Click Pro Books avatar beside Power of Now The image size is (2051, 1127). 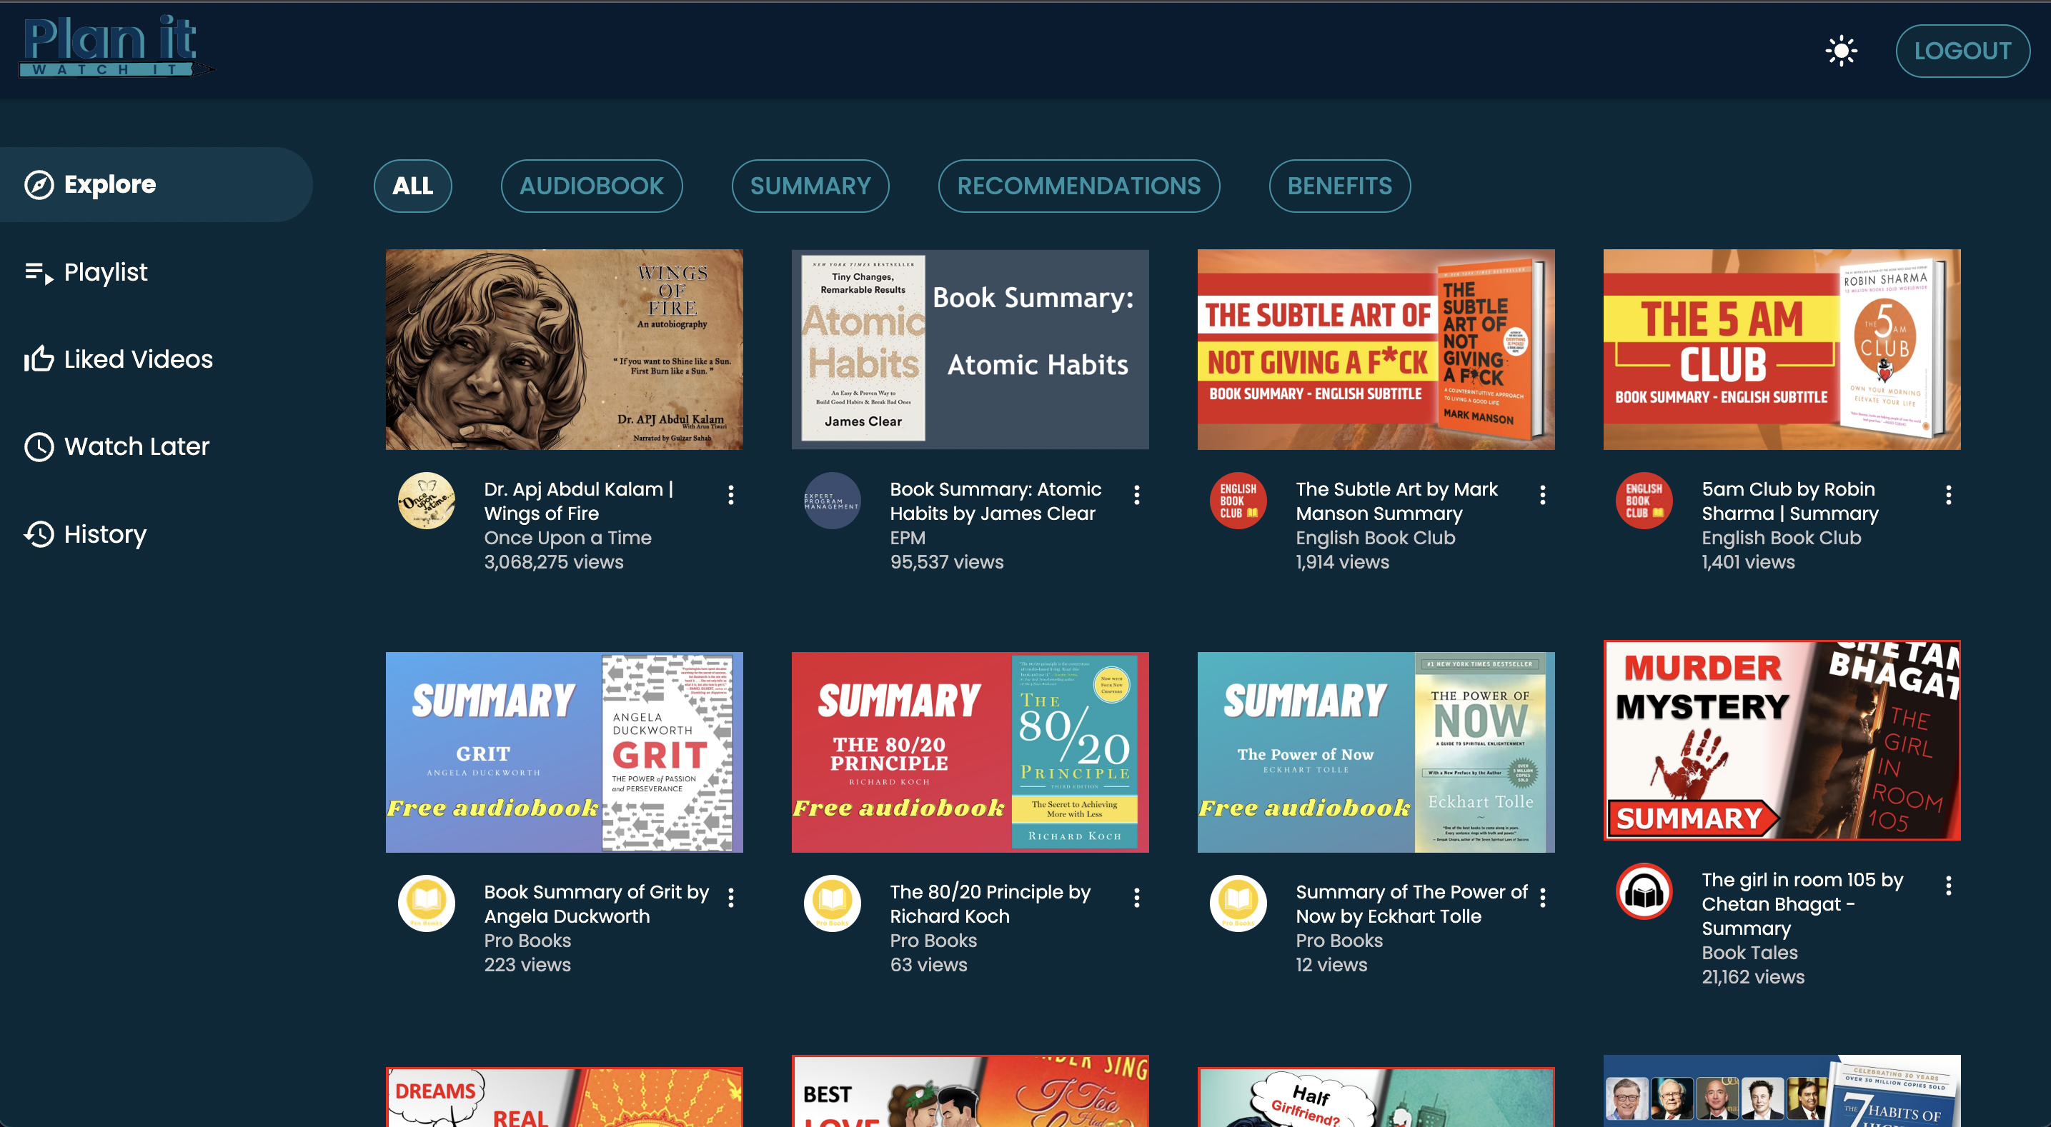(x=1238, y=904)
